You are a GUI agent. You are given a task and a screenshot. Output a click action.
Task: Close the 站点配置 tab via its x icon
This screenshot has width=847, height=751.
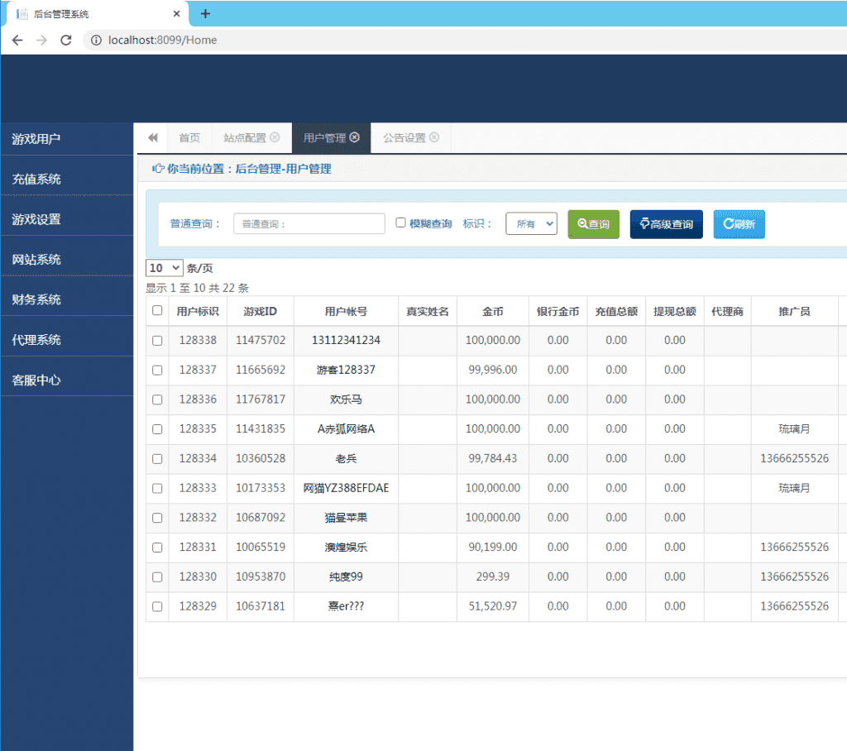(275, 137)
